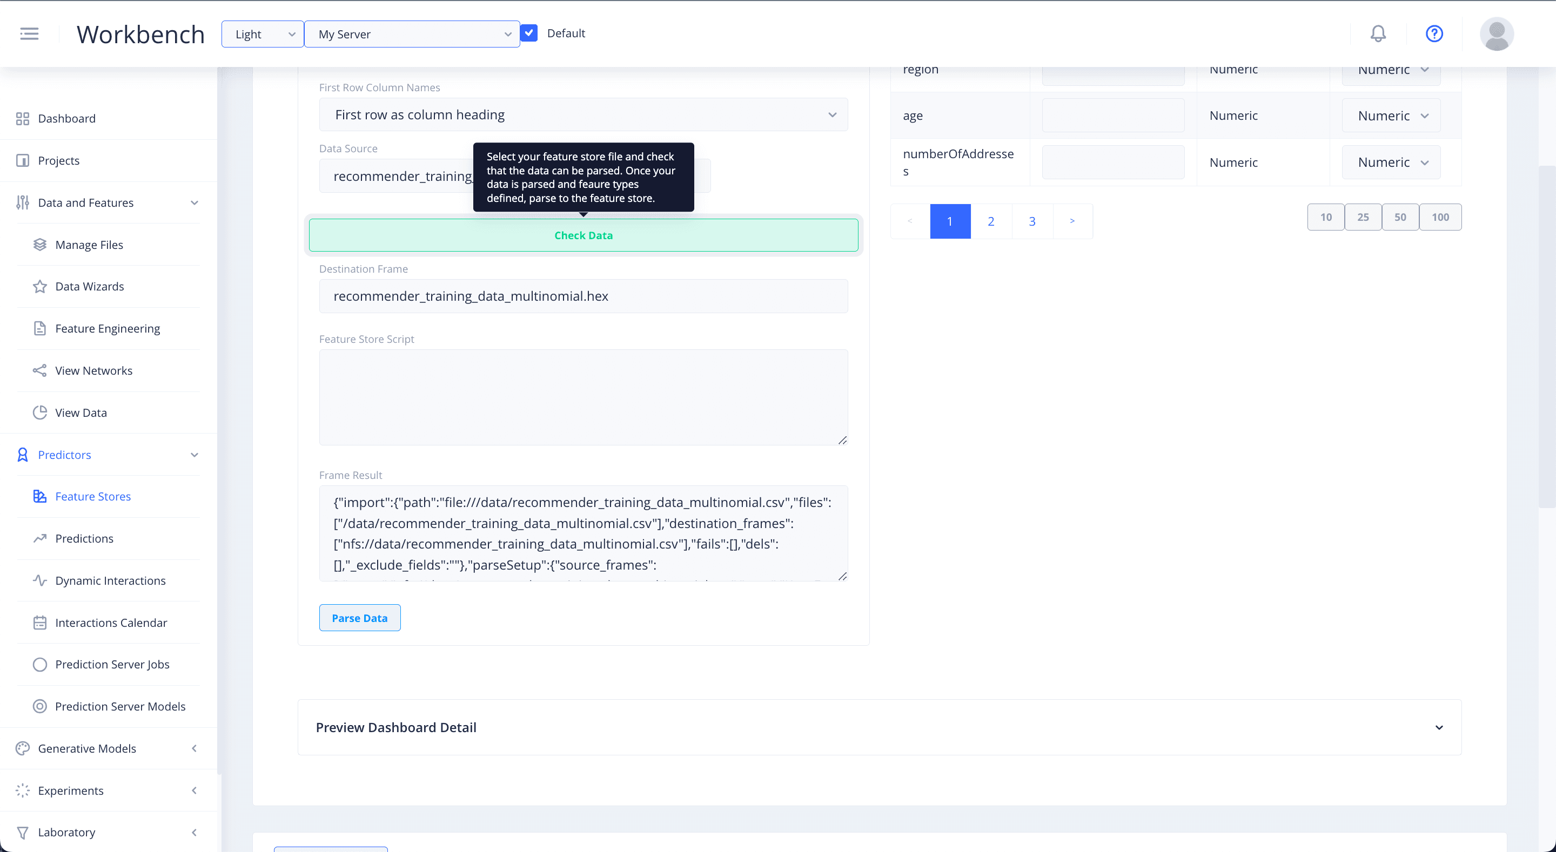1556x852 pixels.
Task: Select the Manage Files sidebar icon
Action: 39,244
